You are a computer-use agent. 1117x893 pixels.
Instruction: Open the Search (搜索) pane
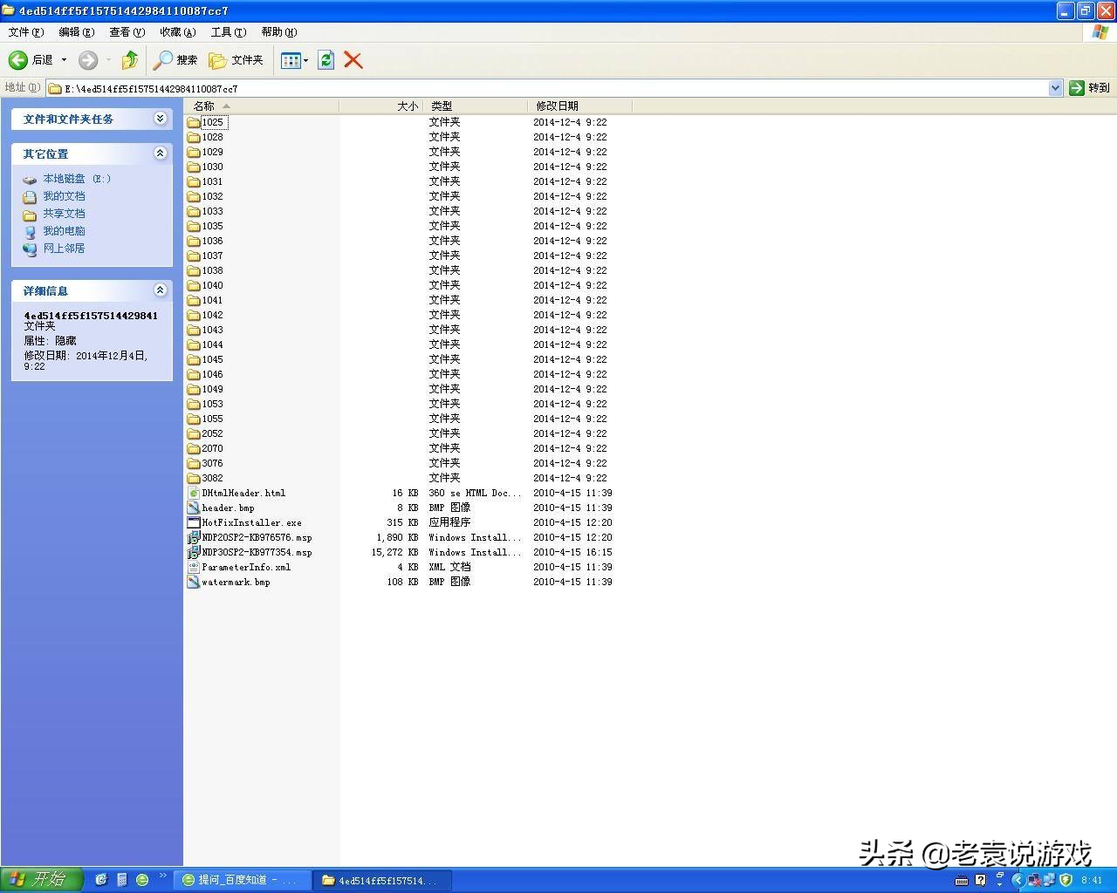point(175,60)
